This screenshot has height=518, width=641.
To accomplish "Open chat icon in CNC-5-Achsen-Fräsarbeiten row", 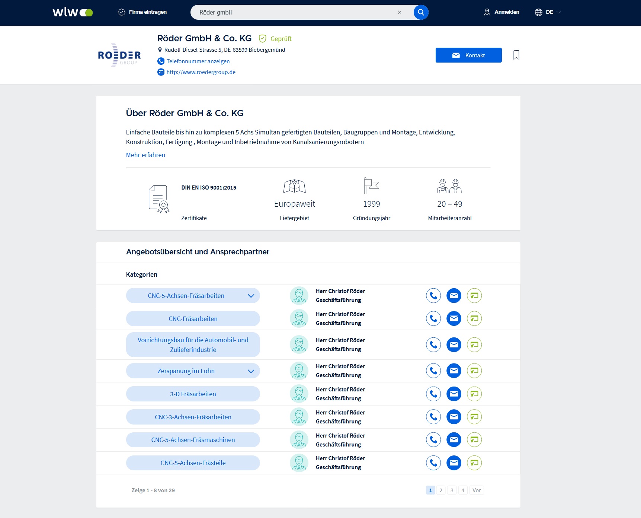I will pos(474,296).
